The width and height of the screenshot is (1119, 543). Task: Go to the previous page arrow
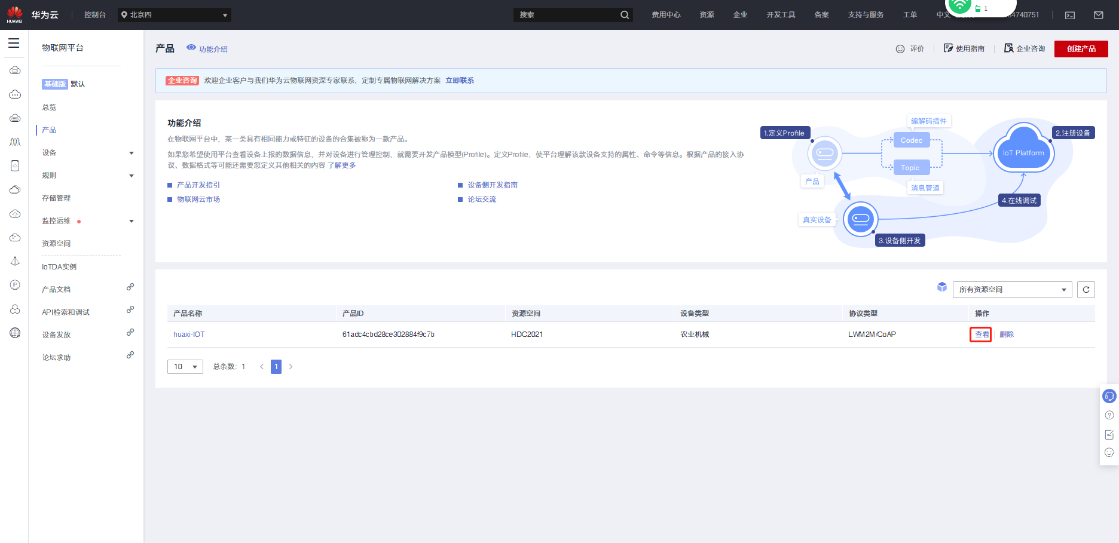262,367
